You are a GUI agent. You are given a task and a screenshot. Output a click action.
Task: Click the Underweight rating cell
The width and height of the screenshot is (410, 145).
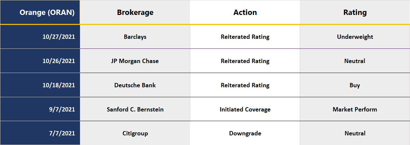355,37
